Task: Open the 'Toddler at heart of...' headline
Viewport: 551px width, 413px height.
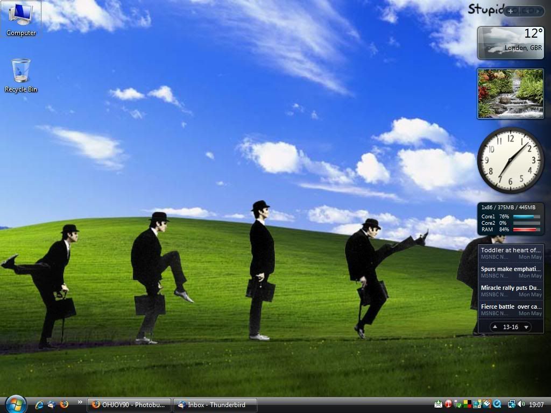Action: (510, 251)
